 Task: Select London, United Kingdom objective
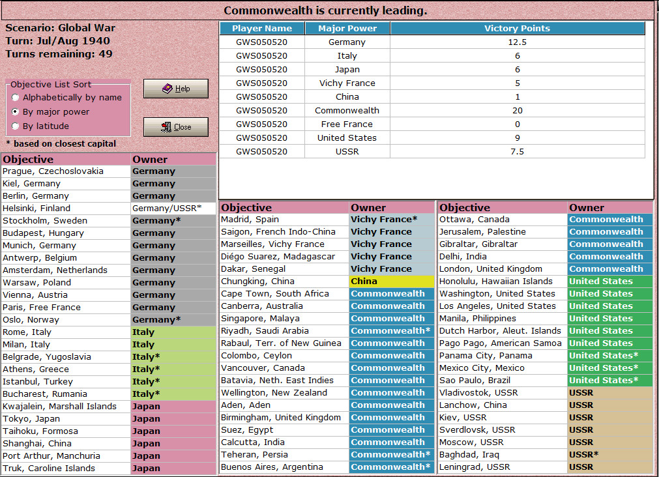pyautogui.click(x=503, y=269)
